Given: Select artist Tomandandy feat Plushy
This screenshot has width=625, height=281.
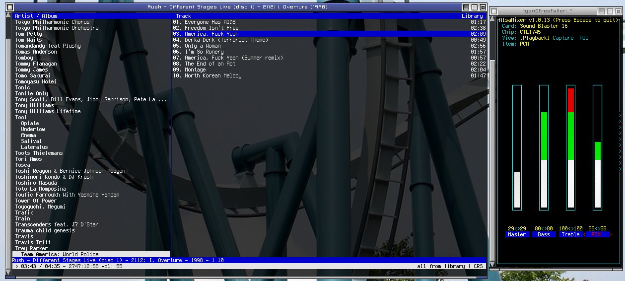Looking at the screenshot, I should pyautogui.click(x=48, y=46).
